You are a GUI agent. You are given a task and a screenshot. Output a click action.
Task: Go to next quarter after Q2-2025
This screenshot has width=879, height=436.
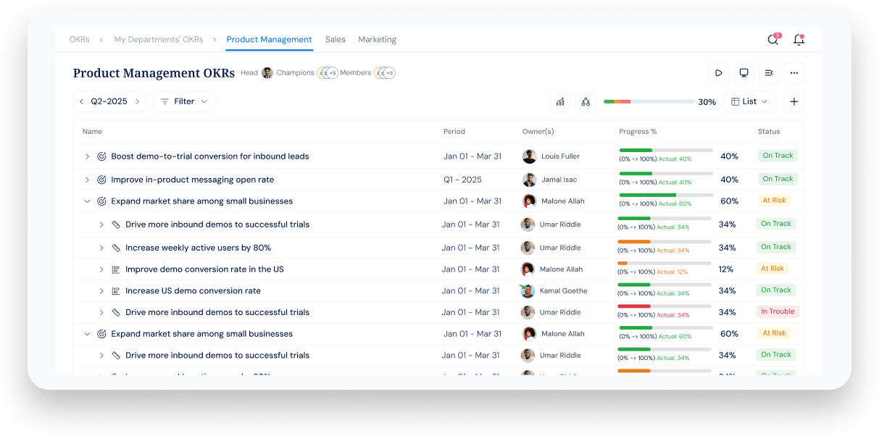(137, 101)
